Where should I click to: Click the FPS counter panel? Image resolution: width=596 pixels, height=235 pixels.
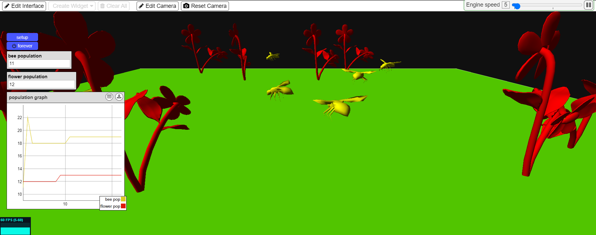coord(15,226)
